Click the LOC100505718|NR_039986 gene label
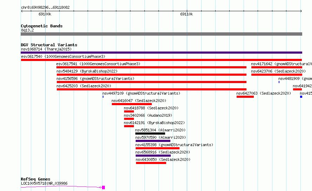The width and height of the screenshot is (312, 191). click(x=44, y=183)
